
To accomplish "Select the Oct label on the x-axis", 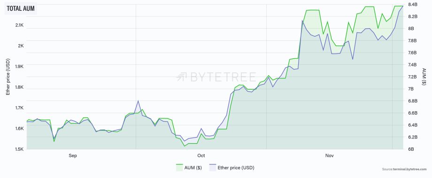I will click(201, 156).
